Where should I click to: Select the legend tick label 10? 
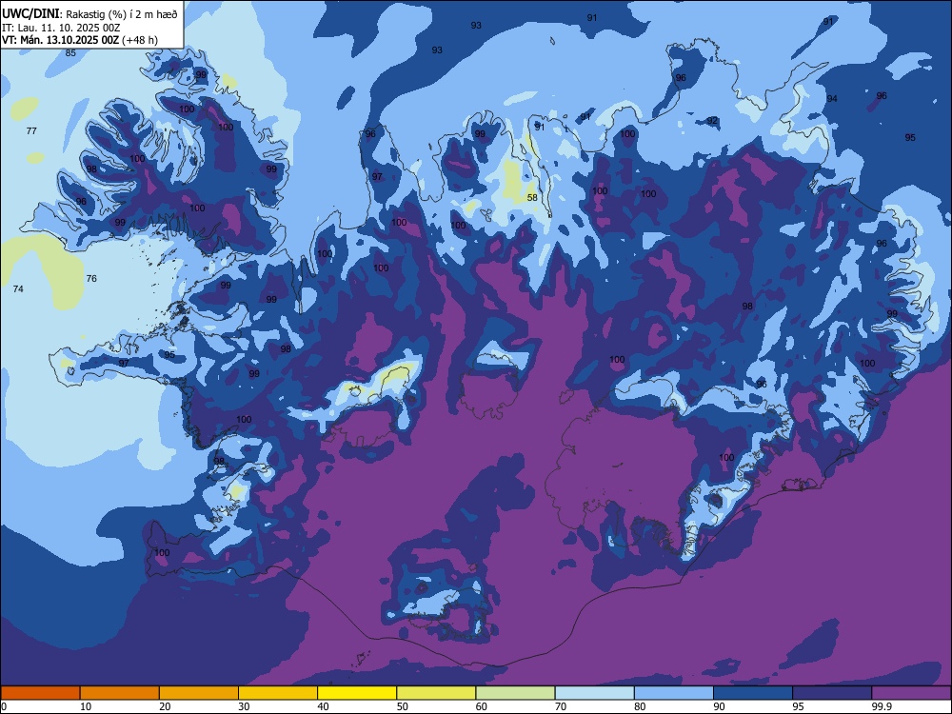pyautogui.click(x=86, y=706)
